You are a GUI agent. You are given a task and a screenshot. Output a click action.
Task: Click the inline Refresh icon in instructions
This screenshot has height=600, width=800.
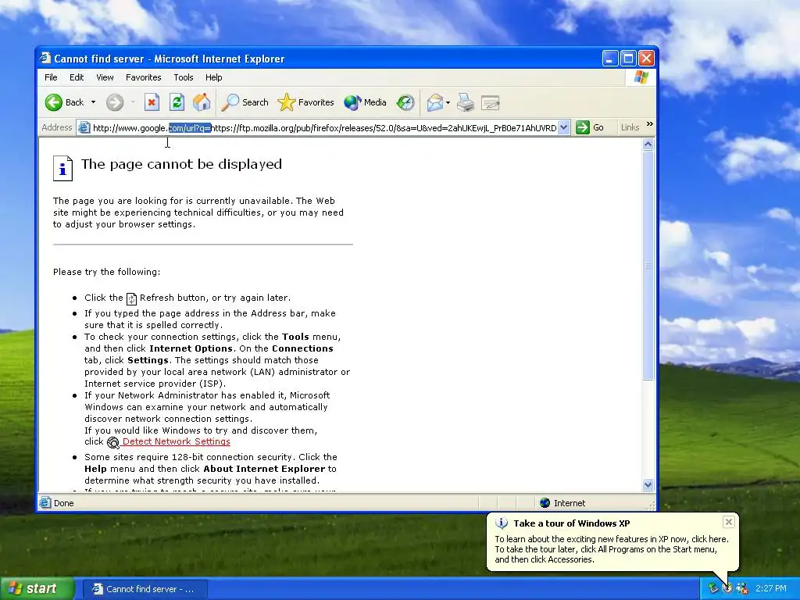coord(131,298)
